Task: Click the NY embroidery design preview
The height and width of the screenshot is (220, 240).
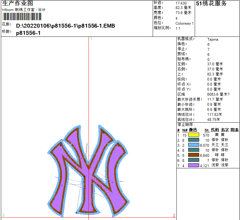Action: coord(88,171)
